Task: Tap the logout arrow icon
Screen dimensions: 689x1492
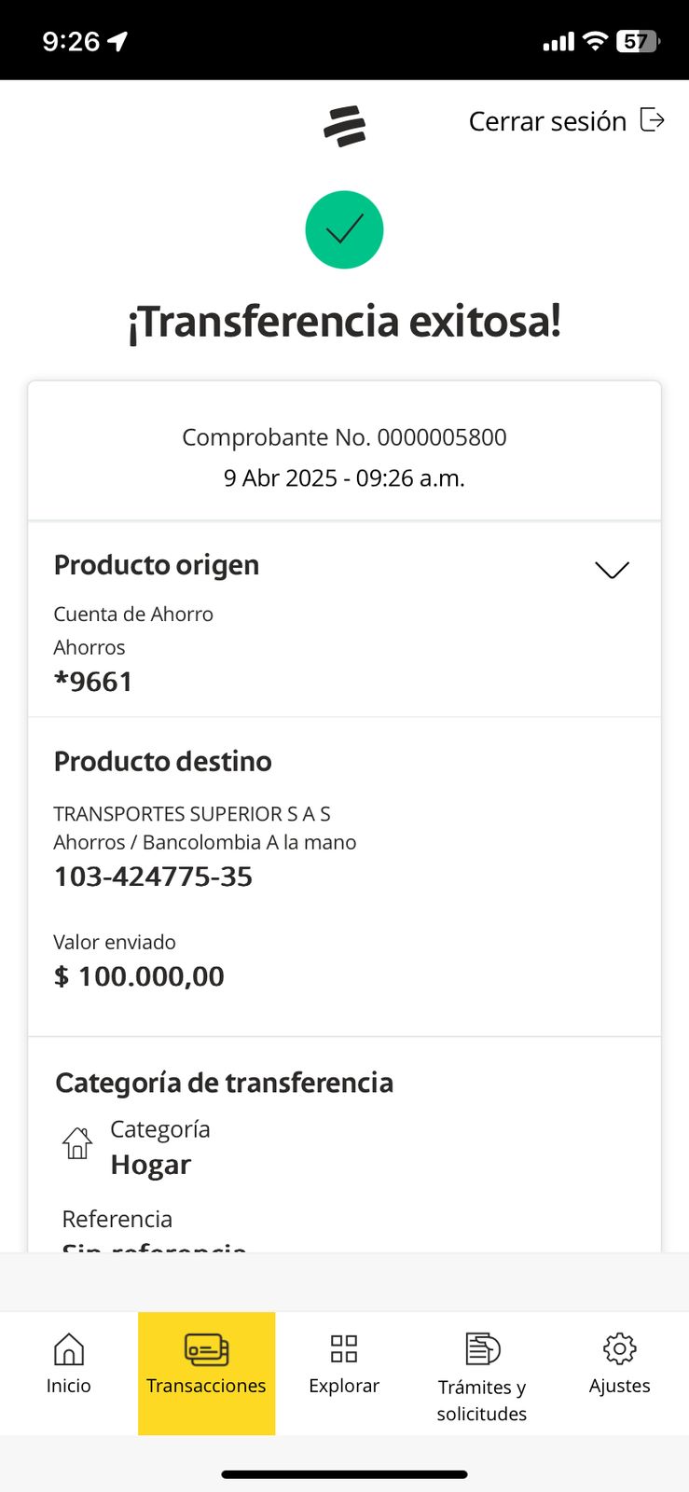Action: click(x=653, y=120)
